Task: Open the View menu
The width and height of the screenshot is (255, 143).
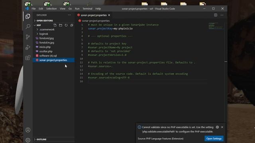Action: (x=63, y=9)
